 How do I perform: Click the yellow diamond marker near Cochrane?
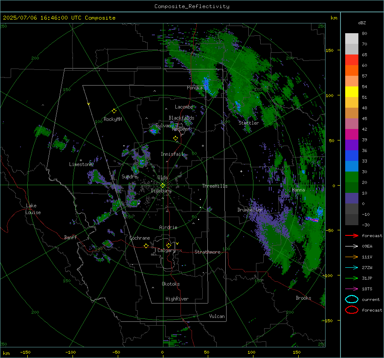tap(146, 246)
